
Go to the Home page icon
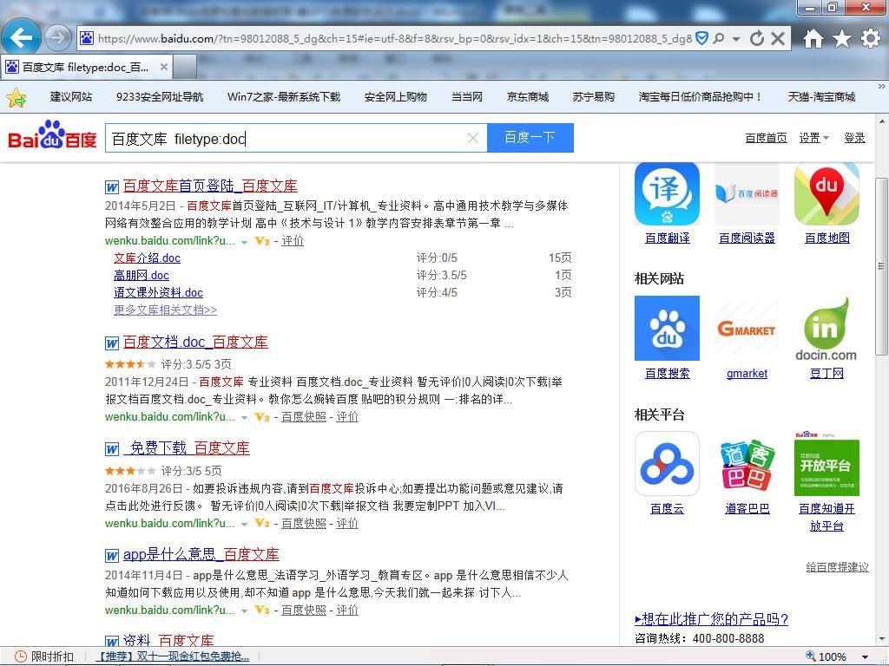813,38
